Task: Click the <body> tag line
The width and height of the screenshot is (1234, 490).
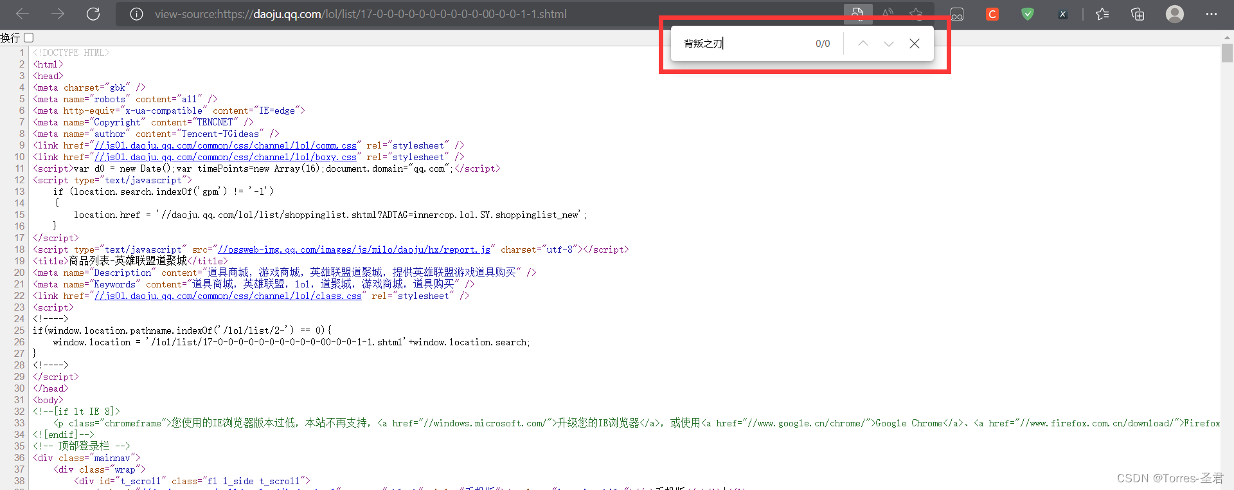Action: 48,400
